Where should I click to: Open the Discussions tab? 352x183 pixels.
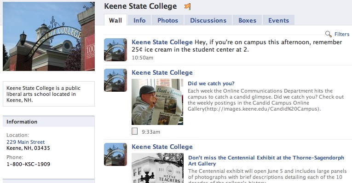pos(208,20)
